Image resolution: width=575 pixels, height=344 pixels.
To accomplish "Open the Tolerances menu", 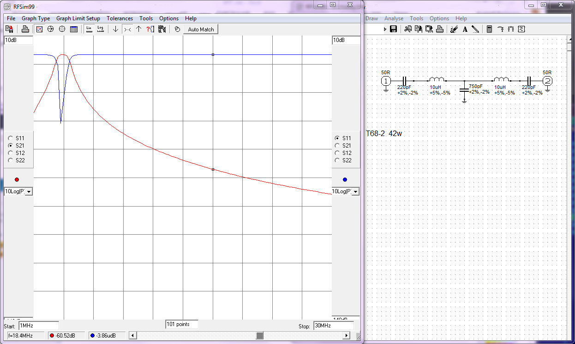I will click(x=120, y=18).
